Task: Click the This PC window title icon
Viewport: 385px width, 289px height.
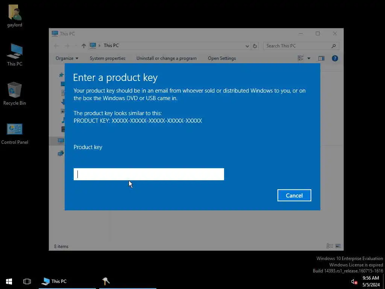Action: (55, 33)
